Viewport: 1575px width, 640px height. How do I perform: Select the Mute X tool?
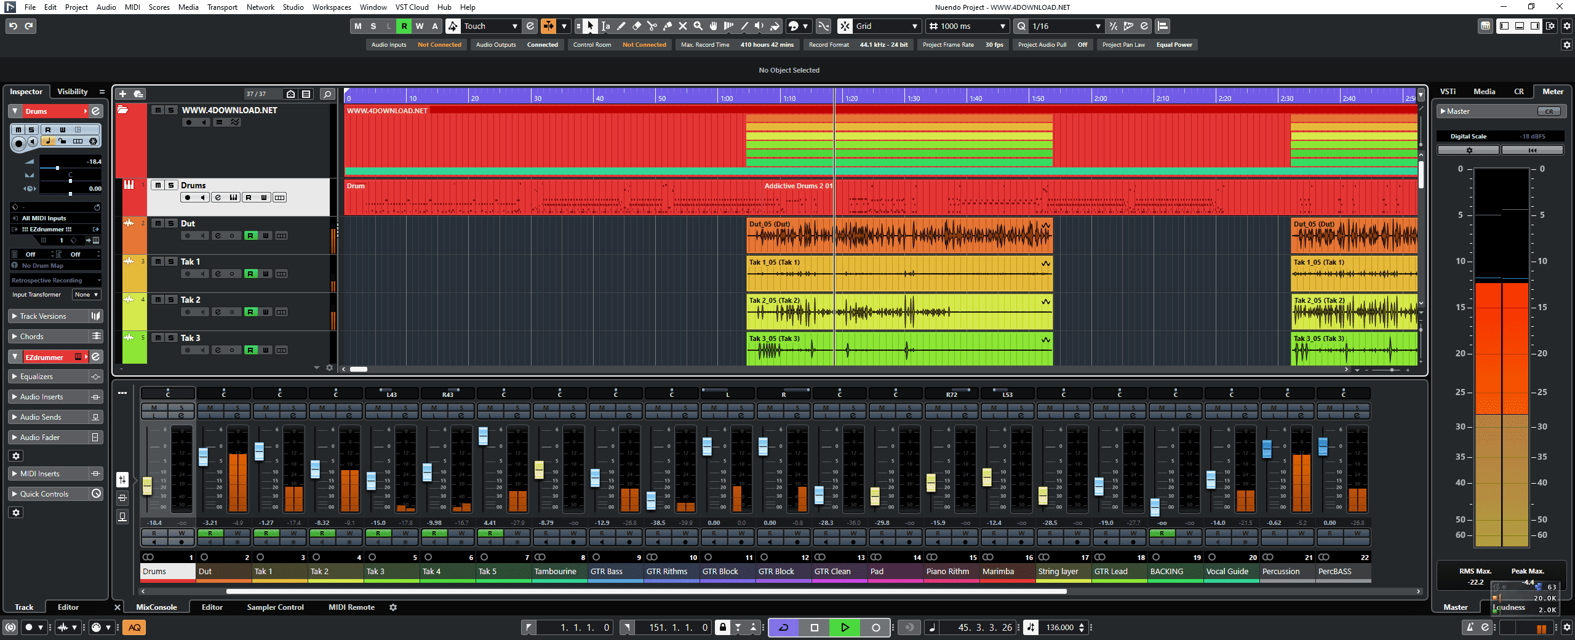(683, 26)
